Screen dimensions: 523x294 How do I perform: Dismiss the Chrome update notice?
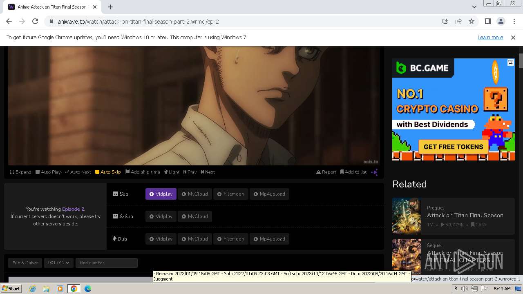513,37
